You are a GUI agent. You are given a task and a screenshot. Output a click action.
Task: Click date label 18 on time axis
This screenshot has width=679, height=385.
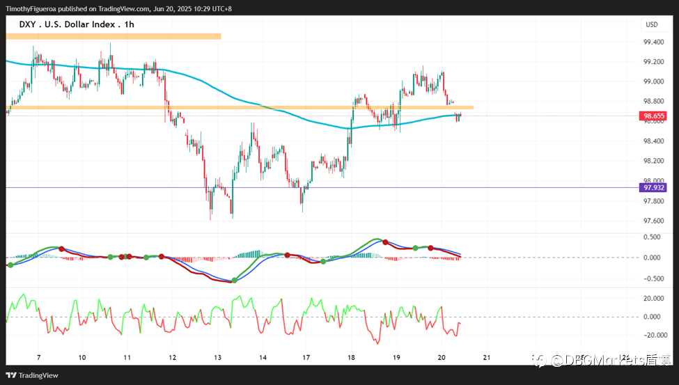tap(351, 357)
